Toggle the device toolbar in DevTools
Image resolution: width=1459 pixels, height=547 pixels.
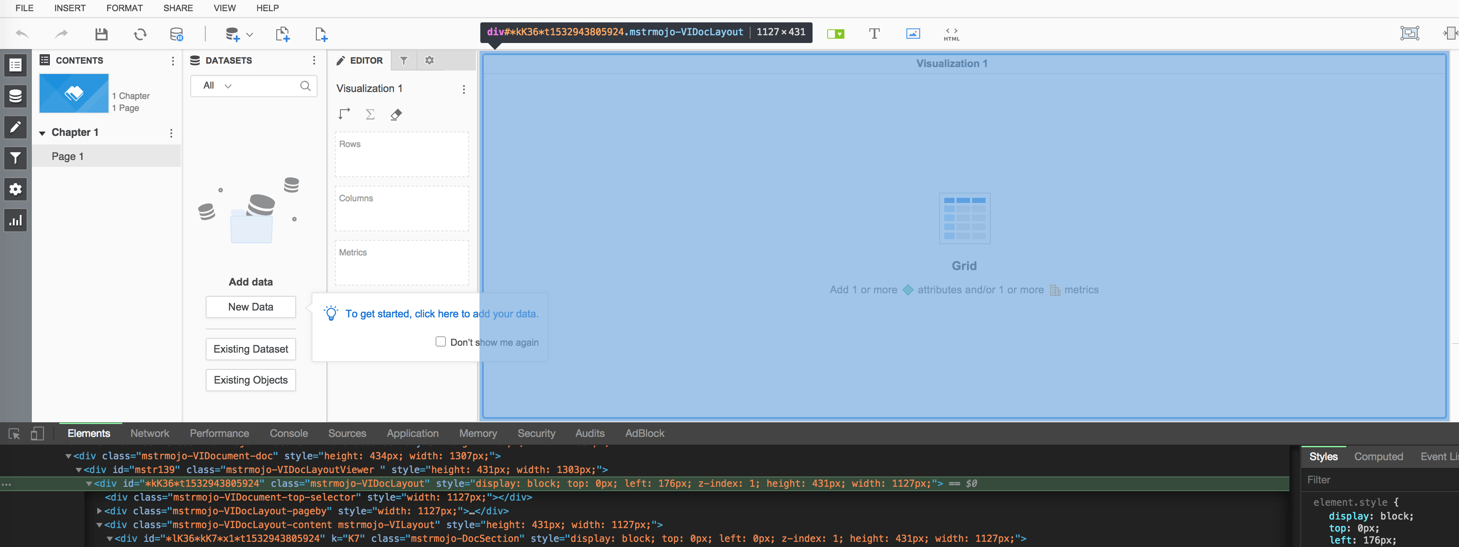[x=37, y=434]
